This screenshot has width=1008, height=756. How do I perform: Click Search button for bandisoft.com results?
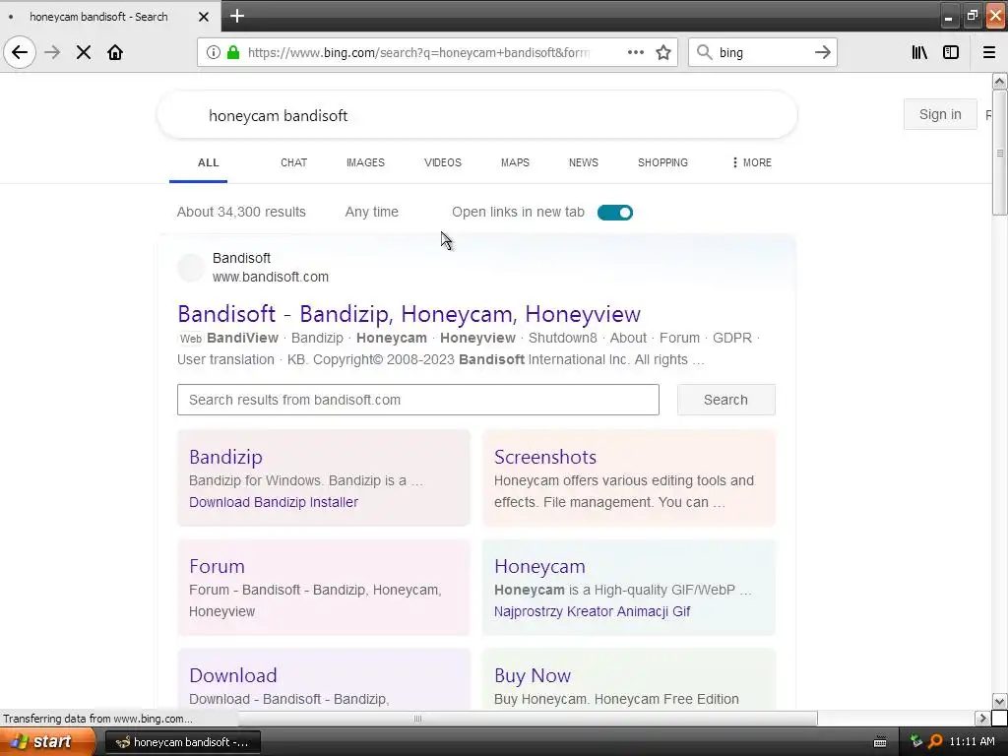point(725,400)
